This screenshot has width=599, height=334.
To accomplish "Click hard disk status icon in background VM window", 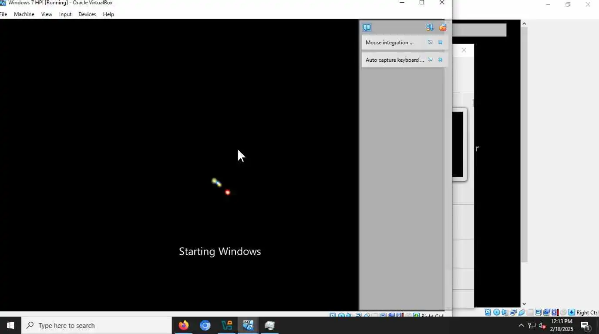I will (x=488, y=312).
